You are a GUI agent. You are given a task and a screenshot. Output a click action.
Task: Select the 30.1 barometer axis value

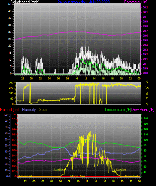145,12
